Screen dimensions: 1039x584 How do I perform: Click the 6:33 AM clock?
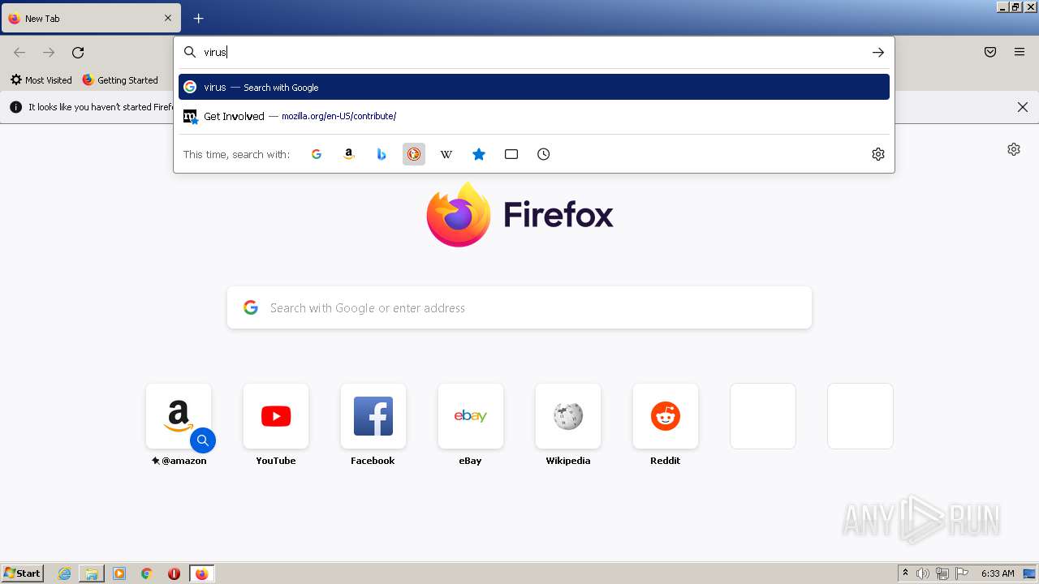tap(998, 573)
